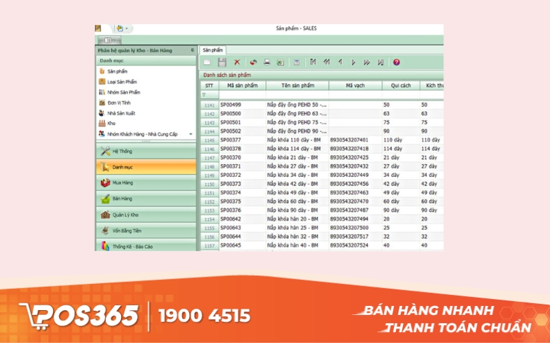Viewport: 550px width, 343px height.
Task: Sort by Tên sản phẩm column header
Action: point(298,86)
